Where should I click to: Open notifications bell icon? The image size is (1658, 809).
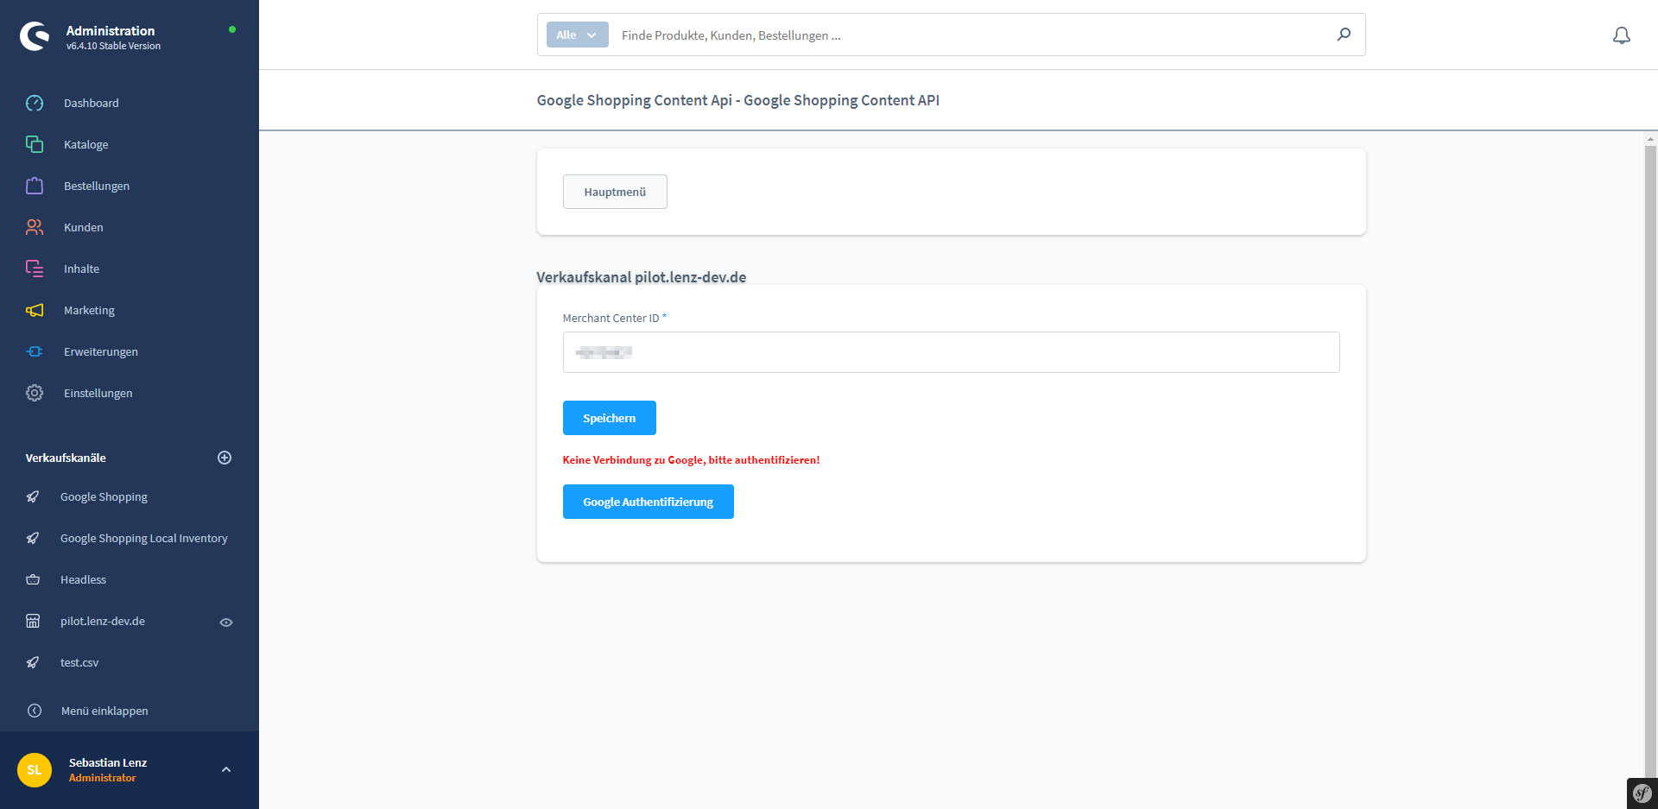coord(1622,35)
